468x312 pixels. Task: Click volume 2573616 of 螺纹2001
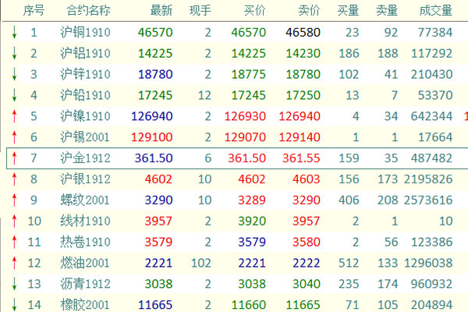[x=428, y=200]
